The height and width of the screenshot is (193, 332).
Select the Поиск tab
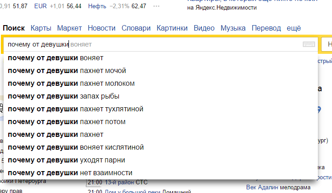point(14,28)
